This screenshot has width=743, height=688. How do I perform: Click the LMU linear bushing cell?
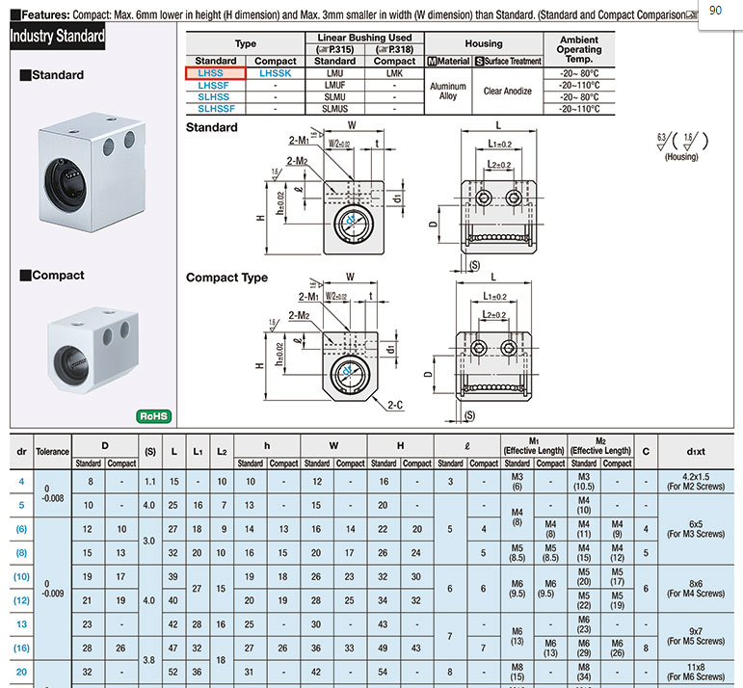tap(335, 73)
